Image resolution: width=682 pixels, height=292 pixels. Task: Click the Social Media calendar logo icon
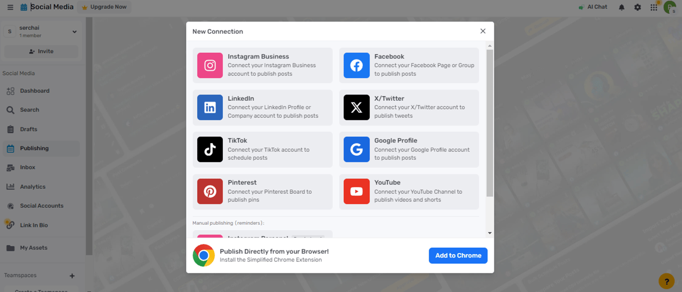coord(24,7)
